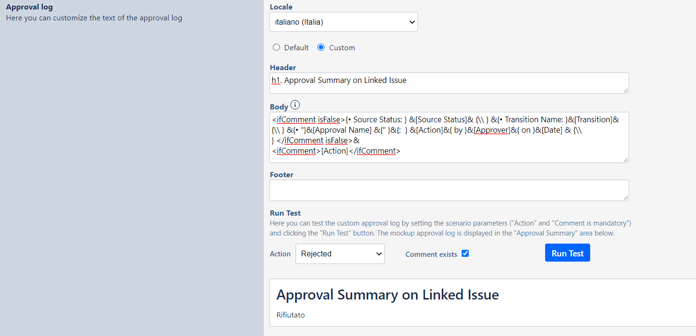
Task: Grab the Body textarea resize handle
Action: (626, 160)
